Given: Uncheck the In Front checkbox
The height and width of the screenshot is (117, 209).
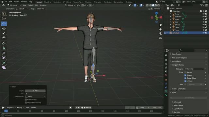Looking at the screenshot, I should coord(185,81).
